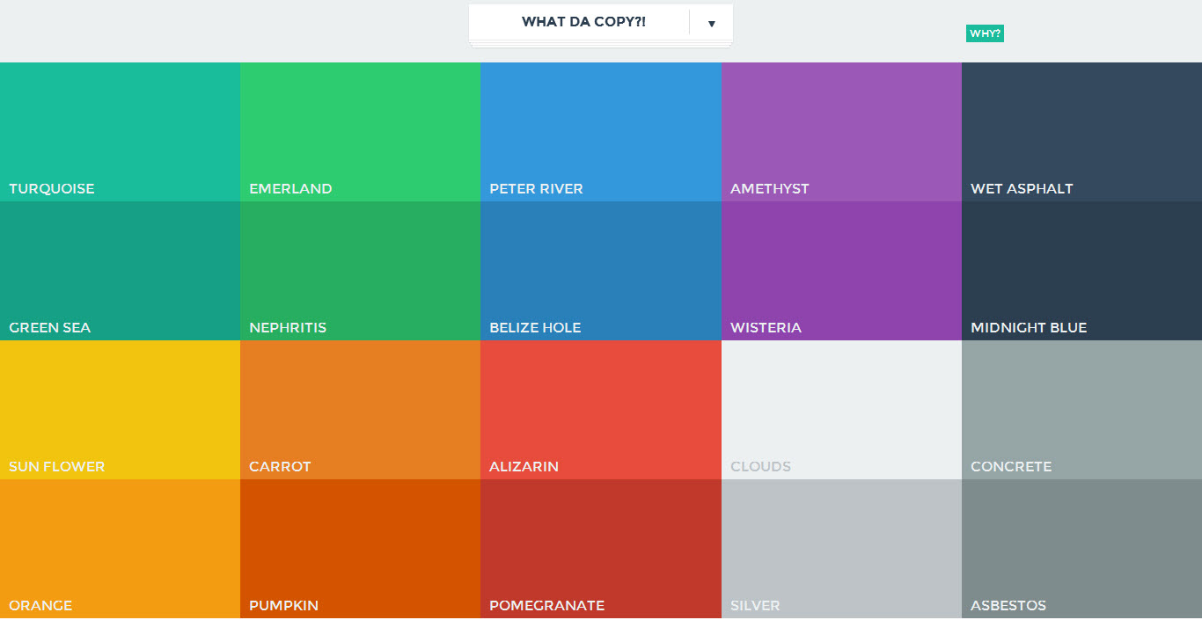Image resolution: width=1202 pixels, height=620 pixels.
Task: Select the Emerland green swatch
Action: coord(360,132)
